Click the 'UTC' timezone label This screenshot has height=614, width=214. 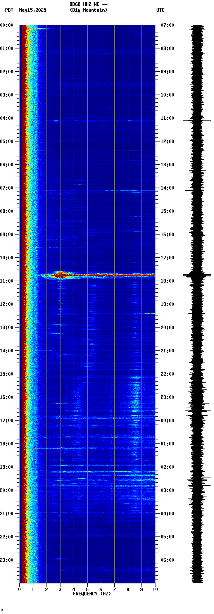[160, 10]
